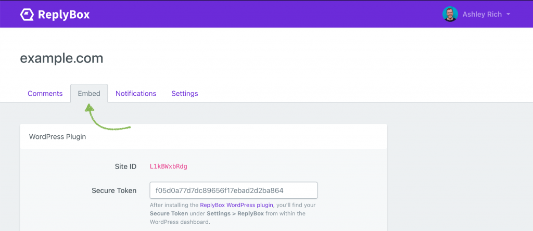The image size is (533, 231).
Task: Click the Ashley Rich account name
Action: (x=482, y=15)
